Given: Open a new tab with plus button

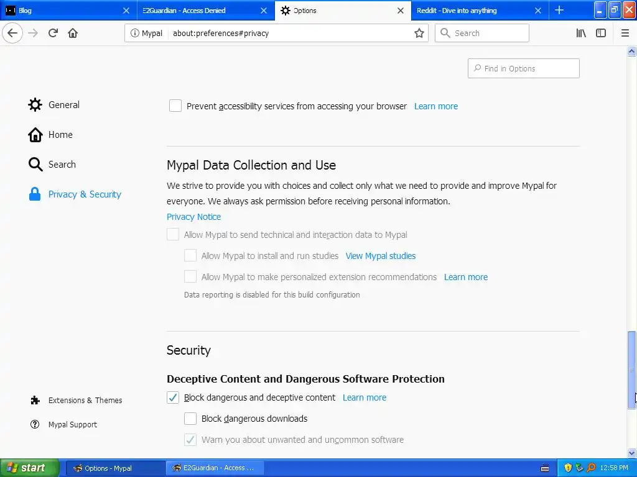Looking at the screenshot, I should click(x=559, y=10).
